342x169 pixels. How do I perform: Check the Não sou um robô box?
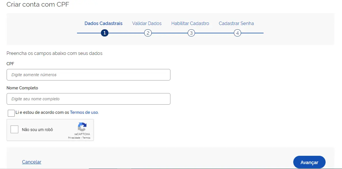click(x=14, y=129)
